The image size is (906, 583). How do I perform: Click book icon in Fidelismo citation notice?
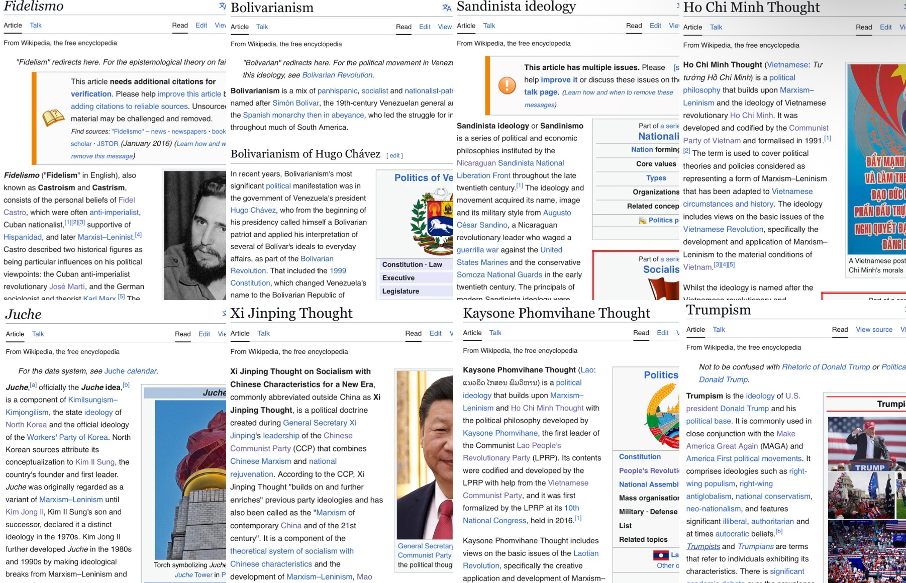pyautogui.click(x=53, y=118)
